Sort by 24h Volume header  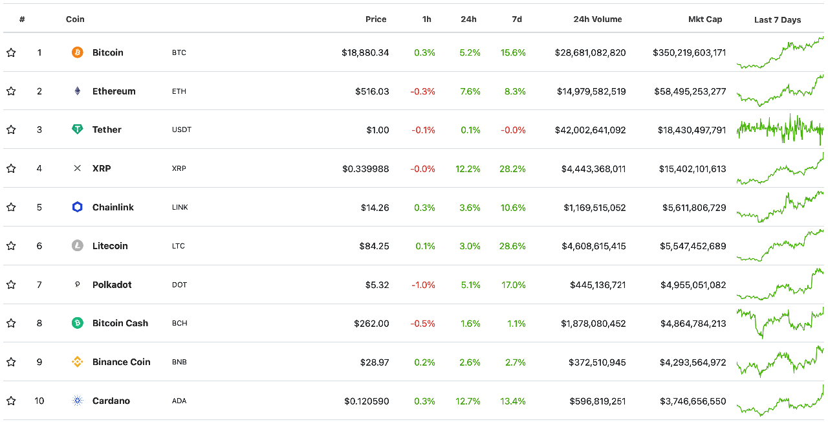tap(598, 19)
